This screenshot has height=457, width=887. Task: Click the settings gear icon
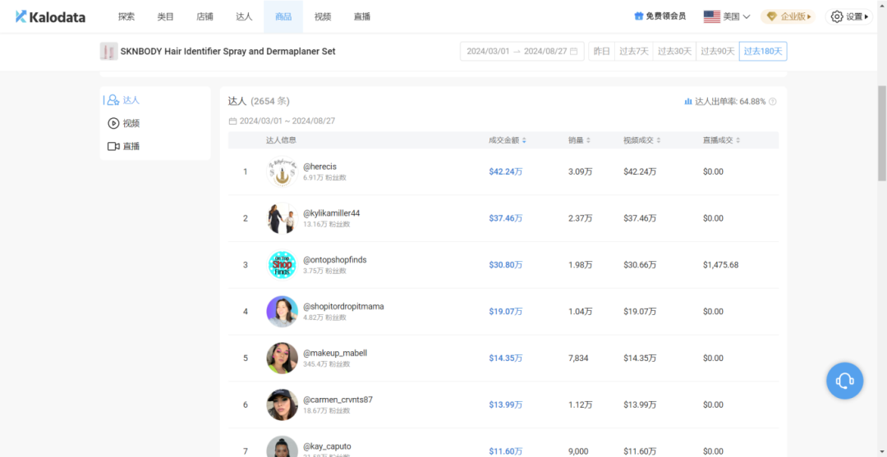click(837, 16)
